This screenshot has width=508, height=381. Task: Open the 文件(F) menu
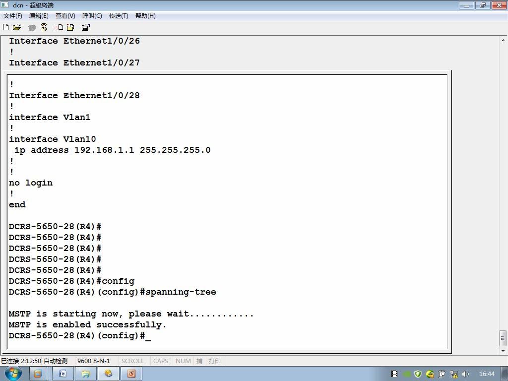(x=12, y=16)
